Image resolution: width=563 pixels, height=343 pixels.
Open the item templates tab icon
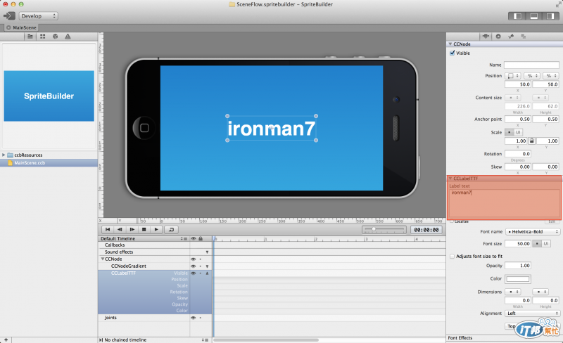click(x=524, y=37)
